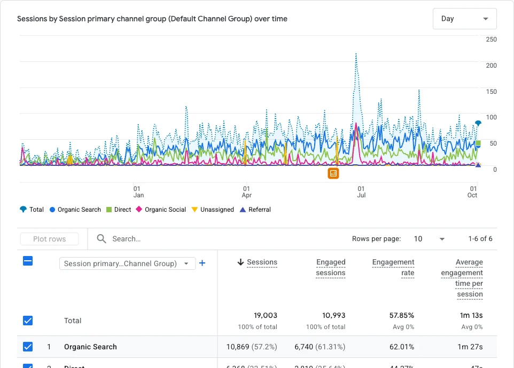Click the Organic Social legend diamond
This screenshot has height=368, width=514.
pyautogui.click(x=139, y=209)
